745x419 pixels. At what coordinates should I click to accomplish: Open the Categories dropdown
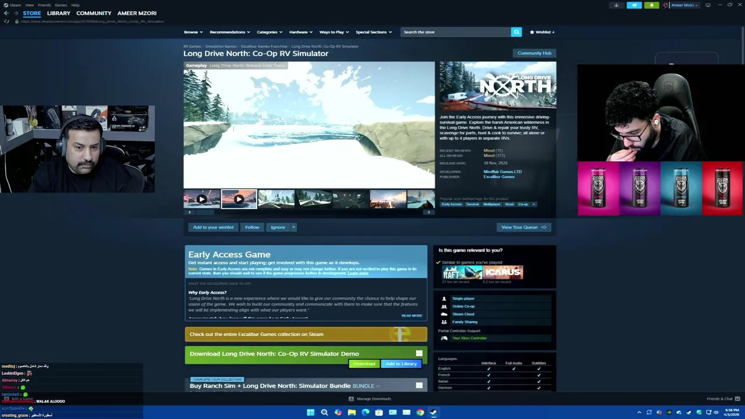coord(269,32)
